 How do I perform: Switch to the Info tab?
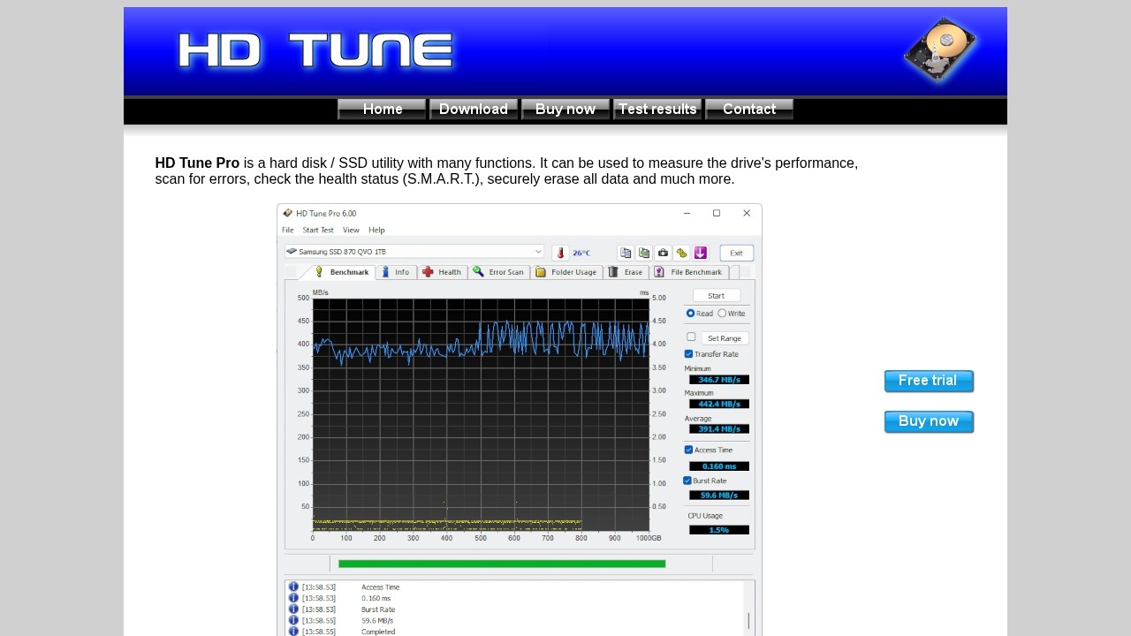[396, 272]
